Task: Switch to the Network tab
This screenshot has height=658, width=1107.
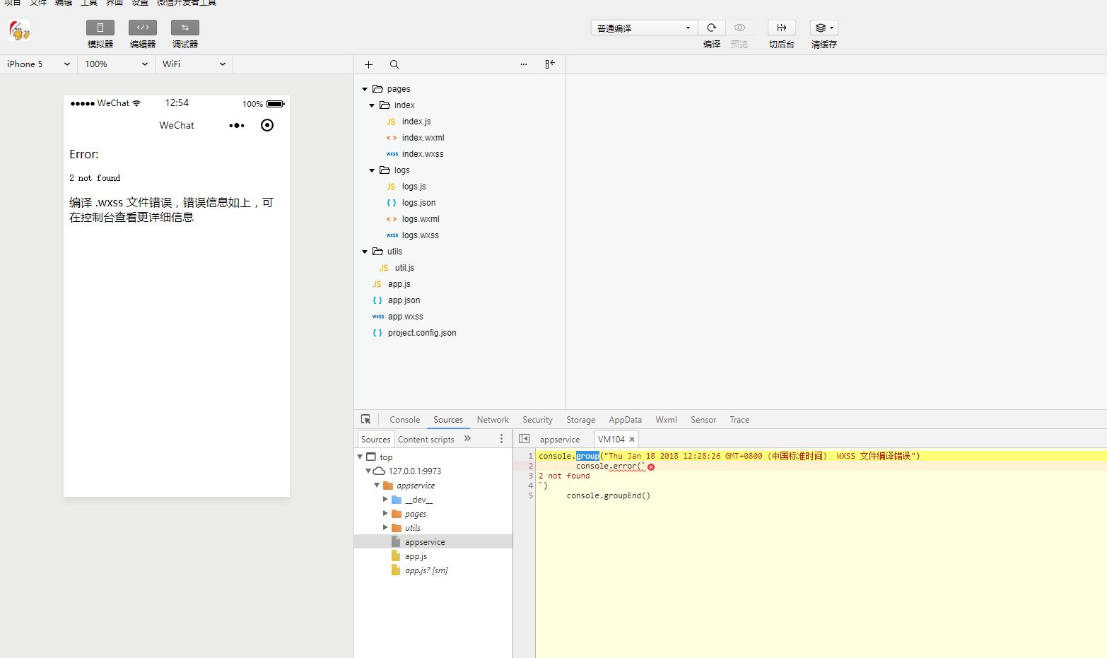Action: coord(492,420)
